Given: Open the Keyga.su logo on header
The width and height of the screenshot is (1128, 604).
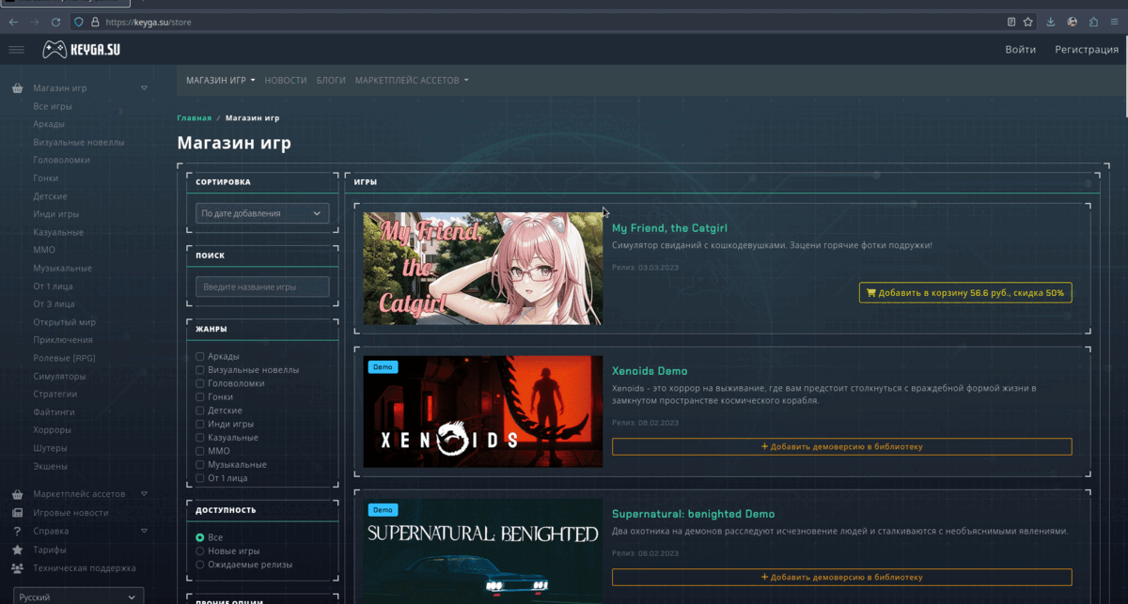Looking at the screenshot, I should point(80,48).
